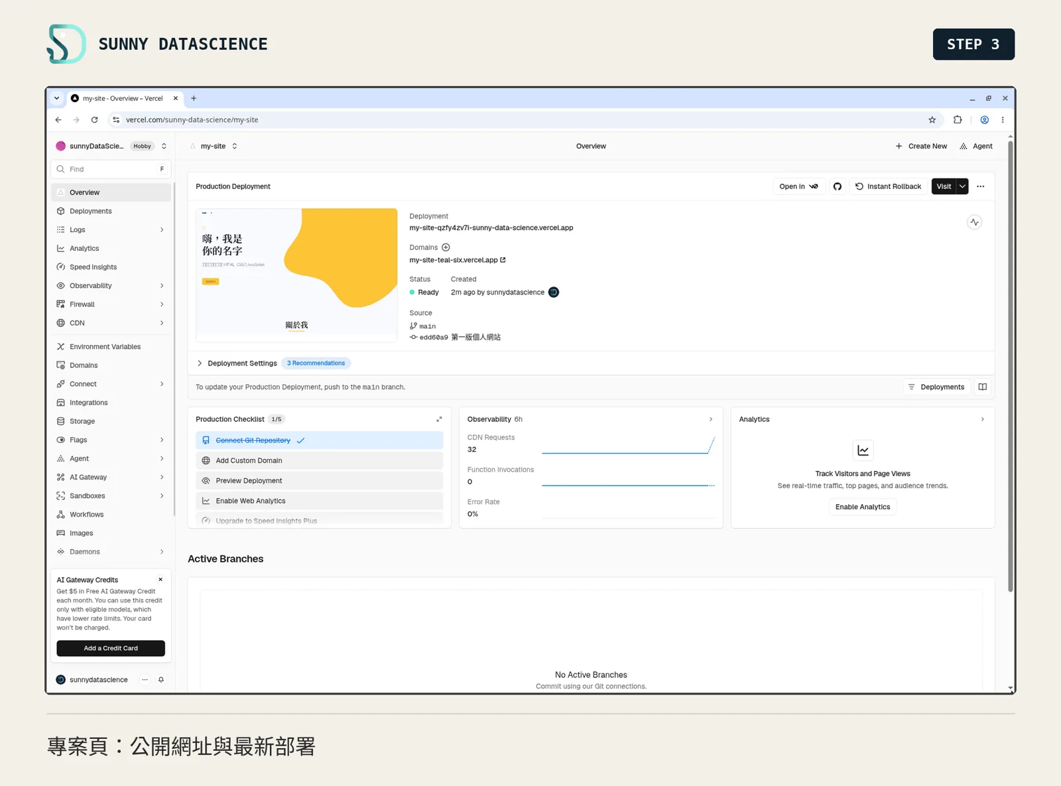This screenshot has height=786, width=1061.
Task: Click Instant Rollback button
Action: point(888,186)
